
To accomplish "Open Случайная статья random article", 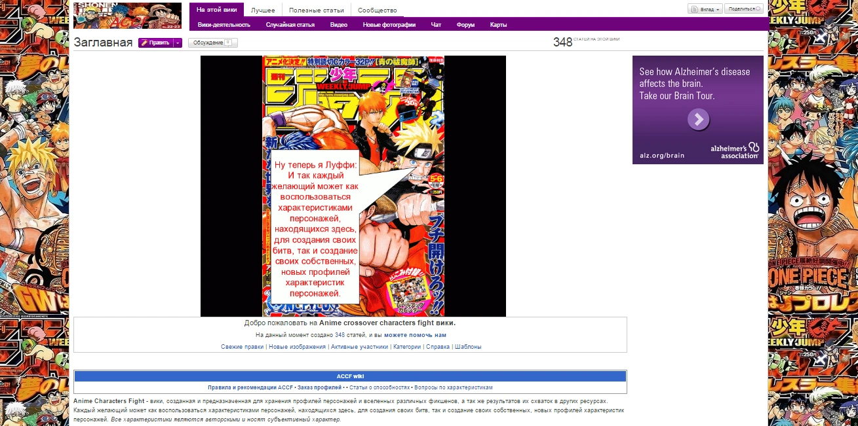I will (x=290, y=25).
